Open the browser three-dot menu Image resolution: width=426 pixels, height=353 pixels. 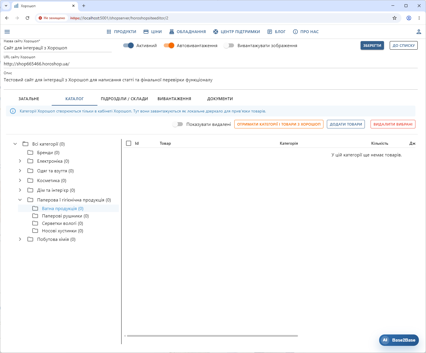[x=419, y=18]
